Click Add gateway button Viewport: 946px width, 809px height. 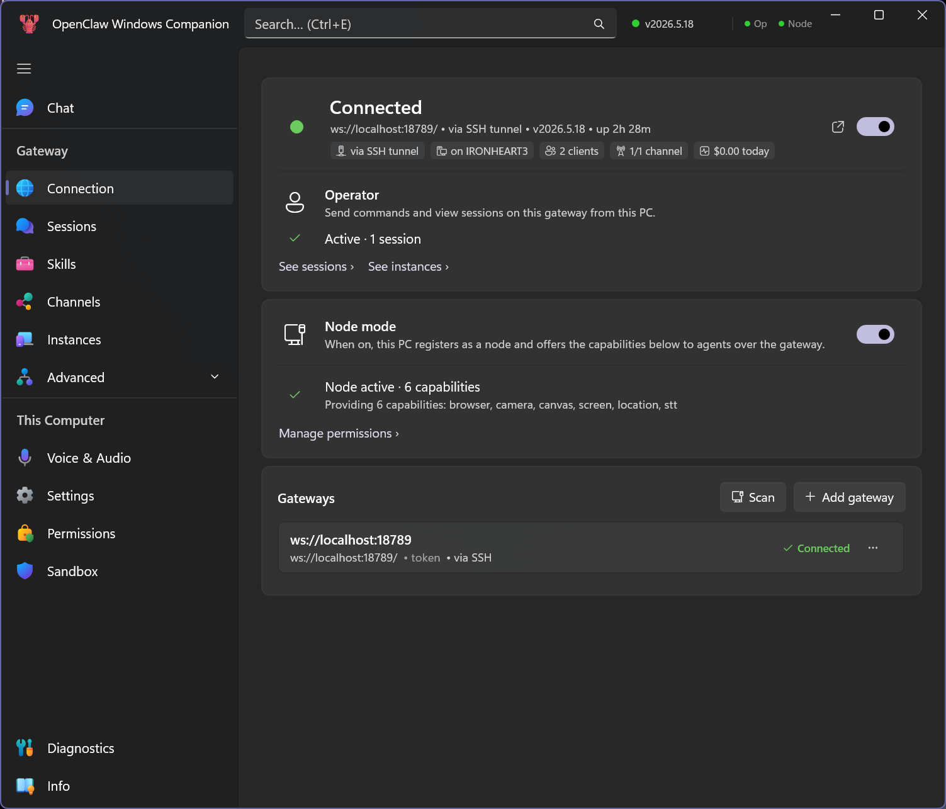tap(849, 497)
